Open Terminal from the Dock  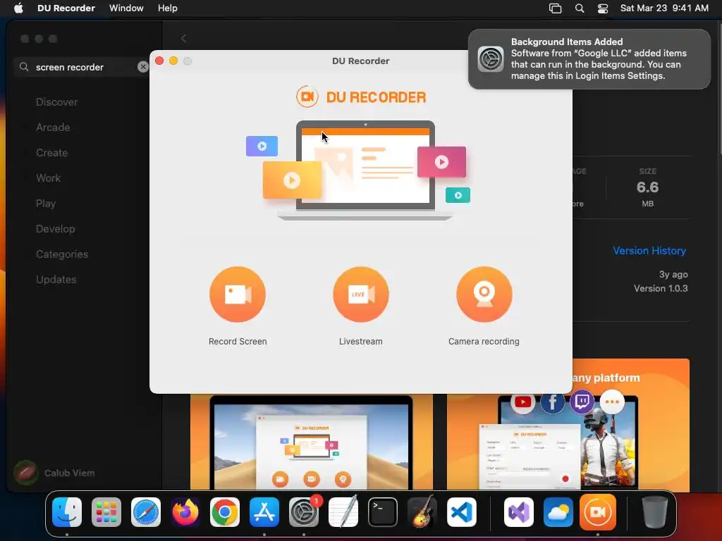(383, 512)
